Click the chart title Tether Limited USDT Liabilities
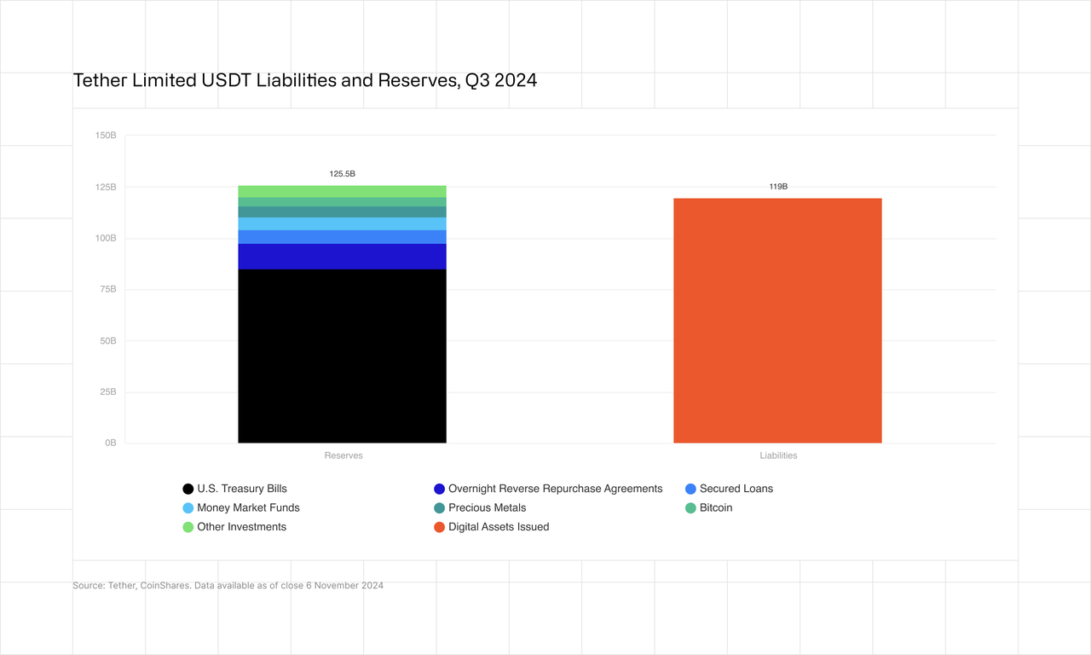This screenshot has height=655, width=1091. (305, 81)
